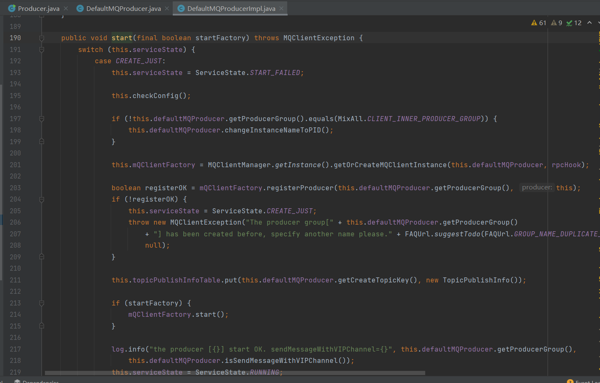Viewport: 600px width, 383px height.
Task: Switch to the DefaultMQProducer.java tab
Action: point(123,8)
